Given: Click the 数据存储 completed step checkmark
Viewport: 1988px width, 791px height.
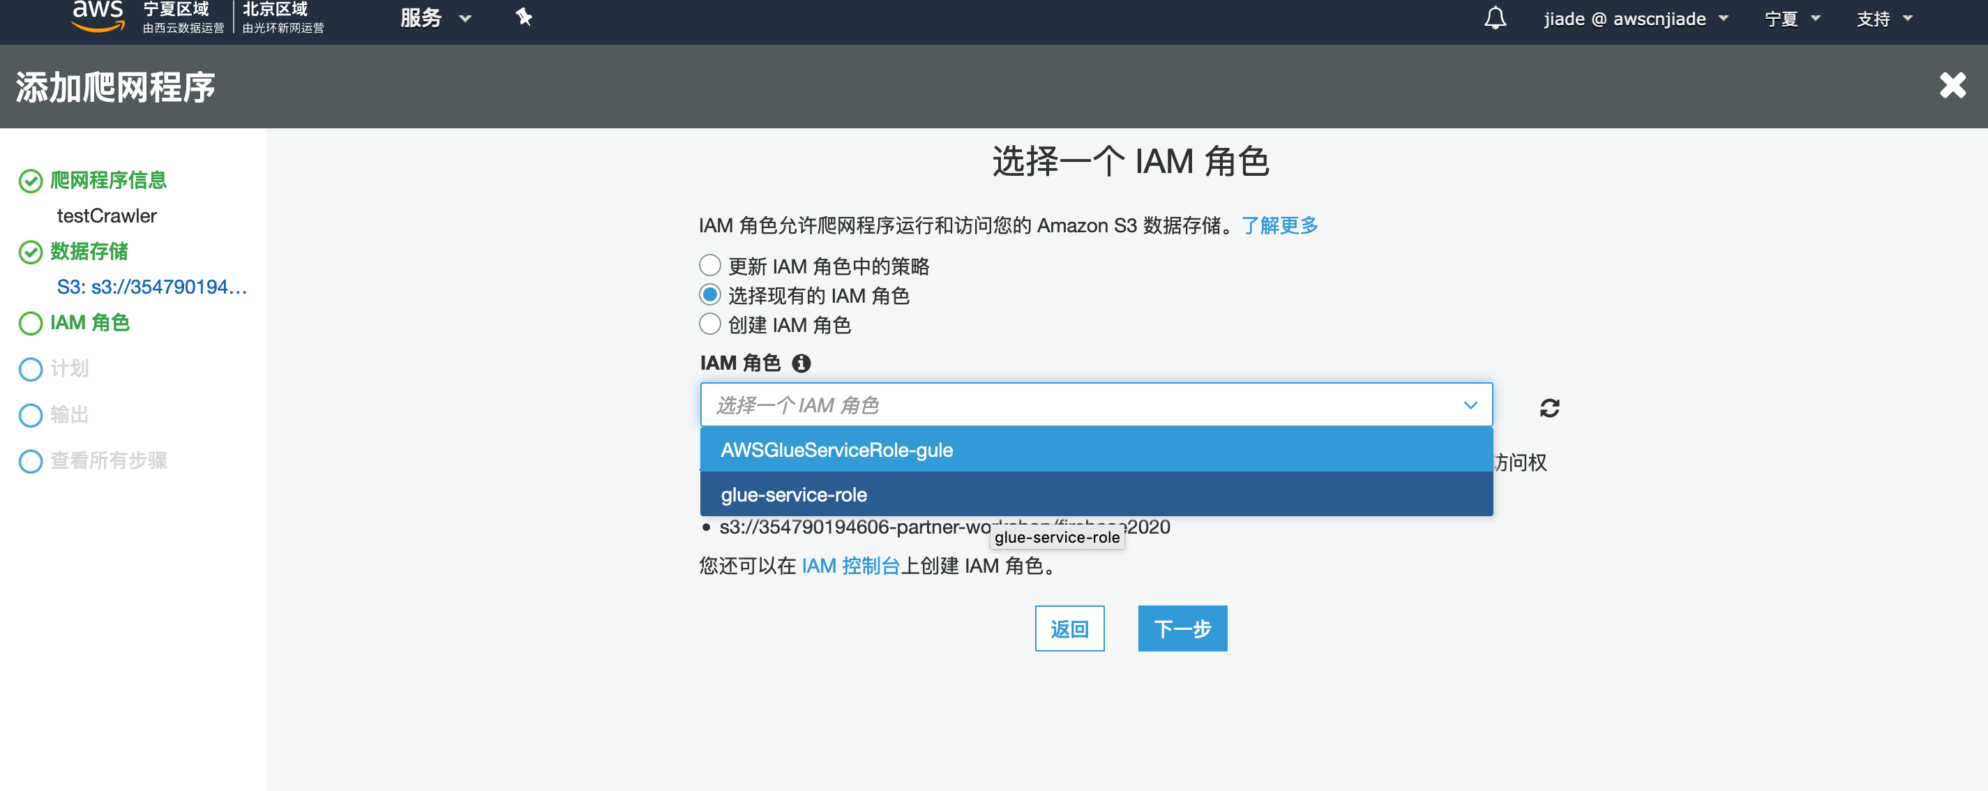Looking at the screenshot, I should coord(30,253).
